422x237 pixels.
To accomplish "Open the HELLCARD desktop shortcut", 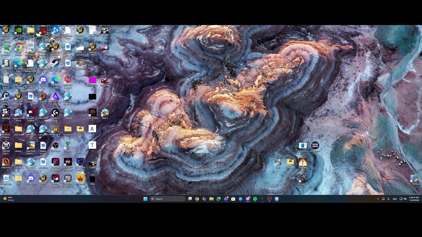I will [43, 114].
